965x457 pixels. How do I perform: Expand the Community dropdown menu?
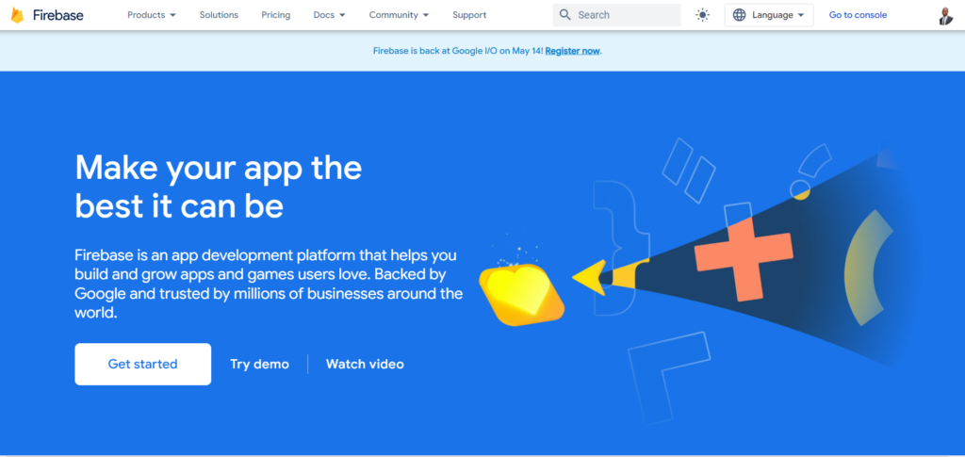(400, 15)
